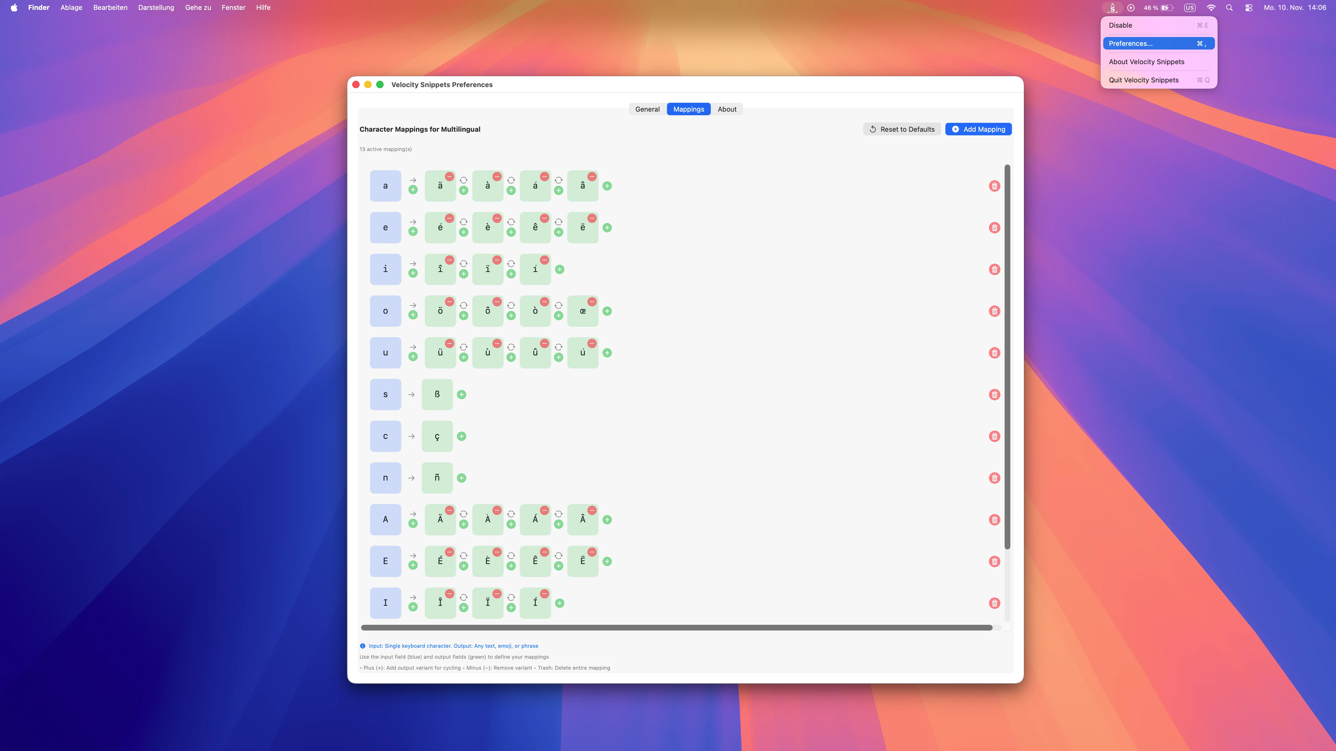This screenshot has width=1336, height=751.
Task: Click the green ç output field
Action: [437, 437]
